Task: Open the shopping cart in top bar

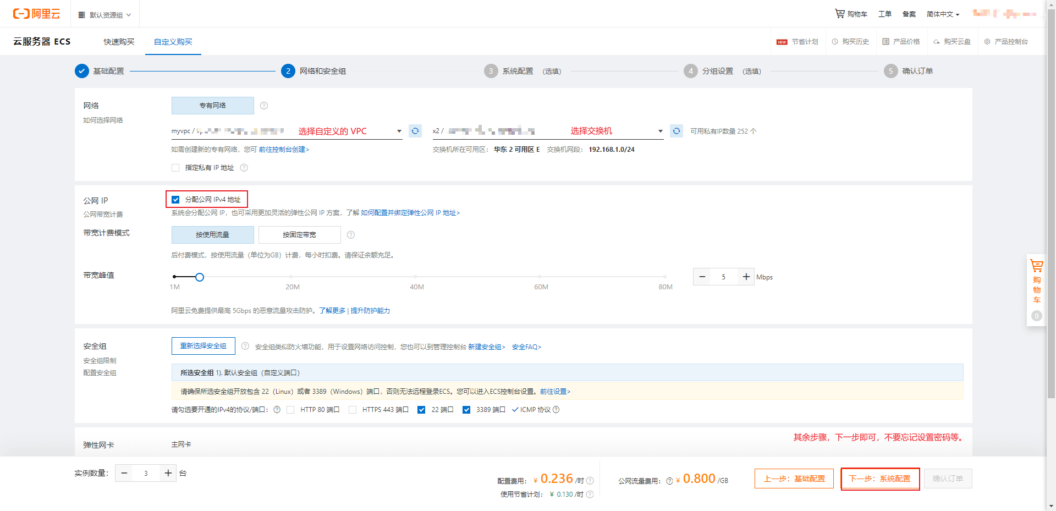Action: [x=851, y=14]
